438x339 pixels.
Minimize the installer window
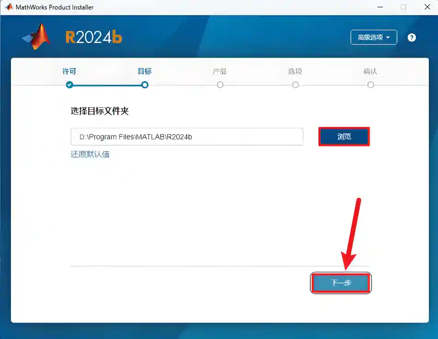380,7
